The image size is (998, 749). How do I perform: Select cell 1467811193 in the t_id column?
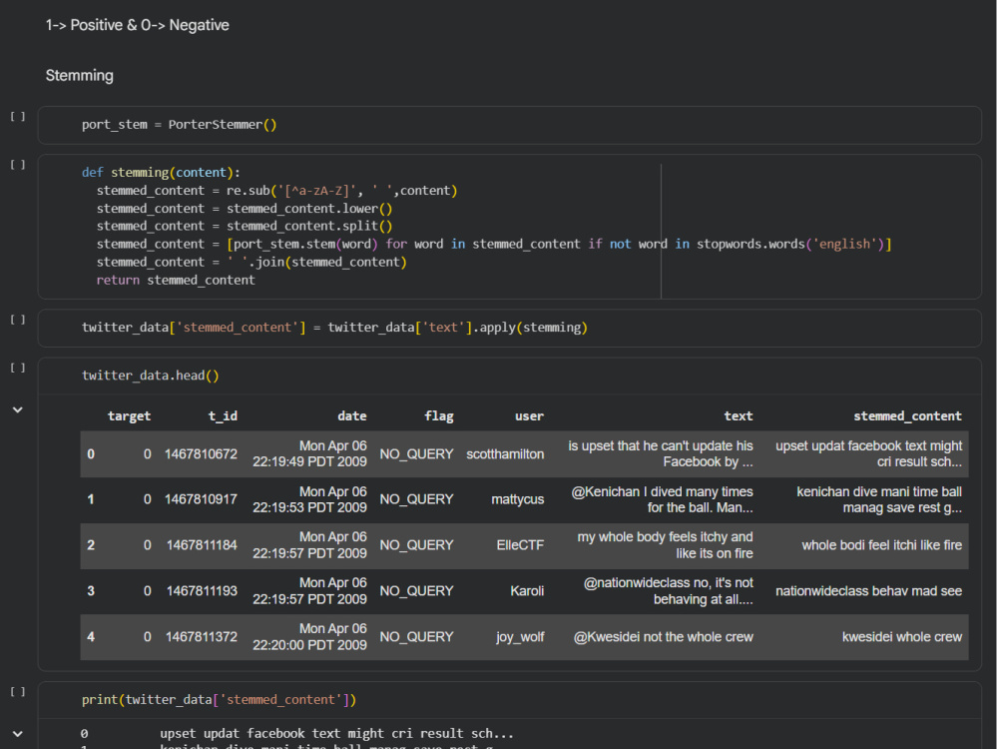coord(202,591)
